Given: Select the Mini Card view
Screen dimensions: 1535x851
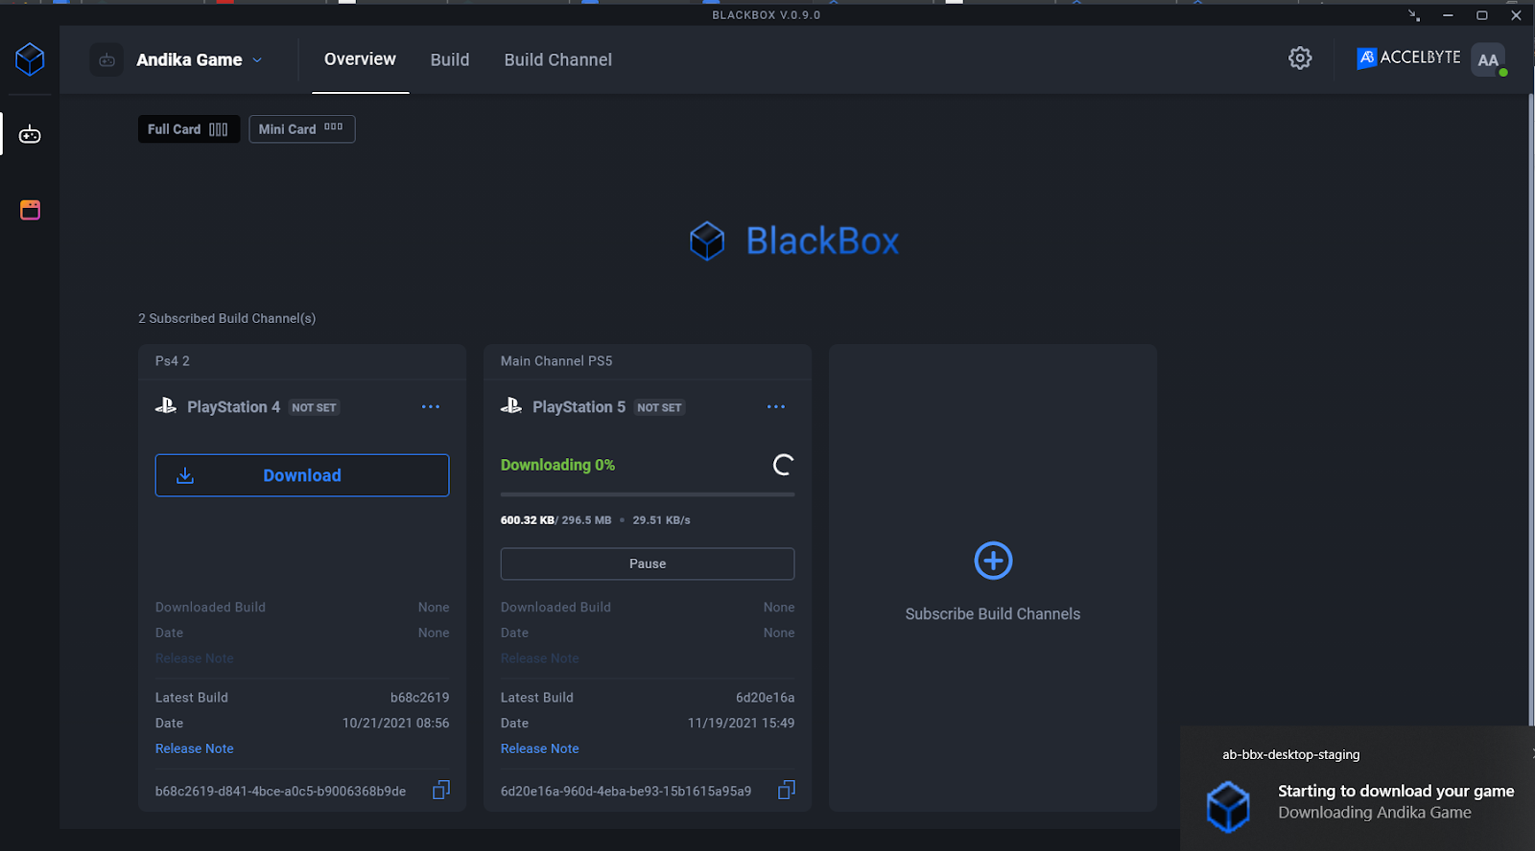Looking at the screenshot, I should pos(301,129).
